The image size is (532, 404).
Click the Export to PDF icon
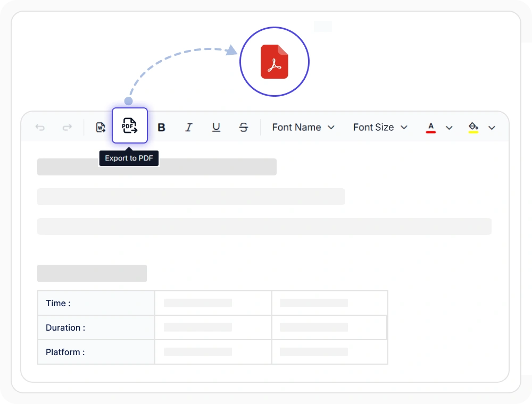[x=130, y=125]
